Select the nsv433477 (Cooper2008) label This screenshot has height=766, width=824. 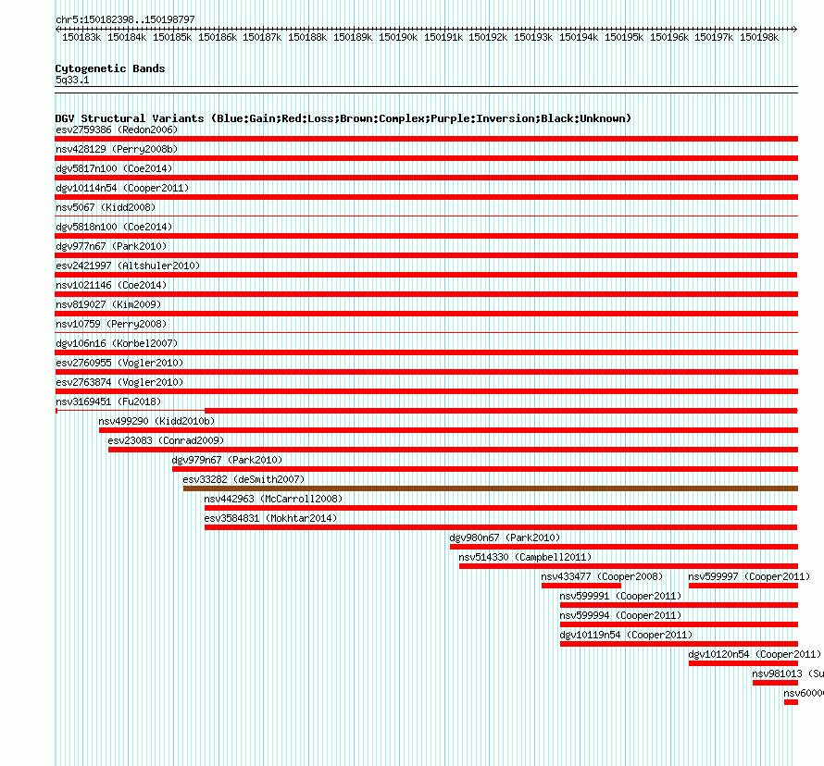point(602,576)
